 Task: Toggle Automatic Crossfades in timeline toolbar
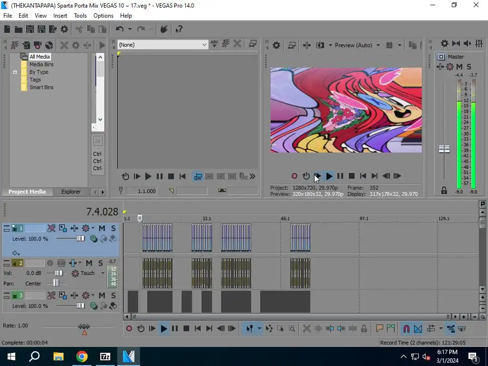418,329
